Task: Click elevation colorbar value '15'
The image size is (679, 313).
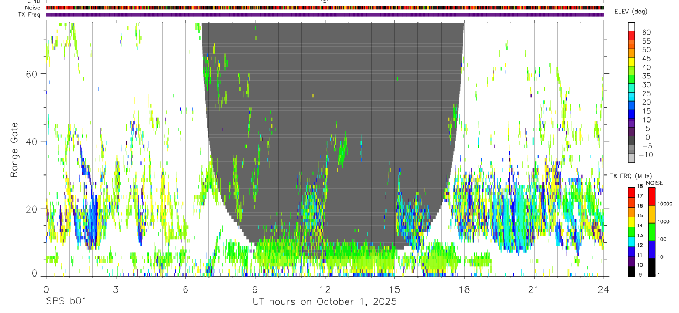Action: pos(647,111)
